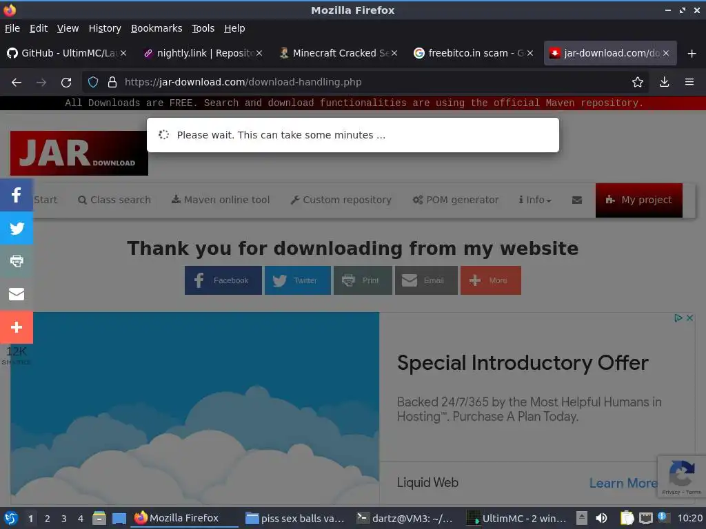Share via Facebook sidebar icon

pos(17,195)
